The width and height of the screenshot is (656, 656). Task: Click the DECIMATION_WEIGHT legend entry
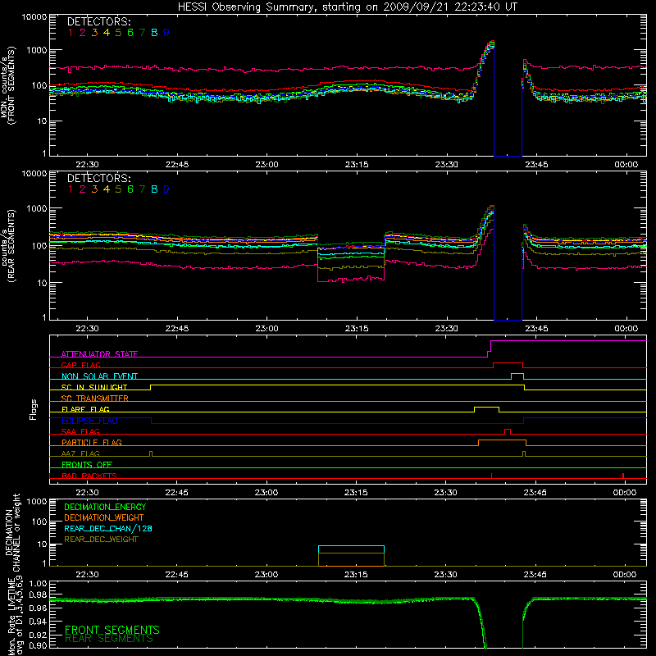[104, 518]
